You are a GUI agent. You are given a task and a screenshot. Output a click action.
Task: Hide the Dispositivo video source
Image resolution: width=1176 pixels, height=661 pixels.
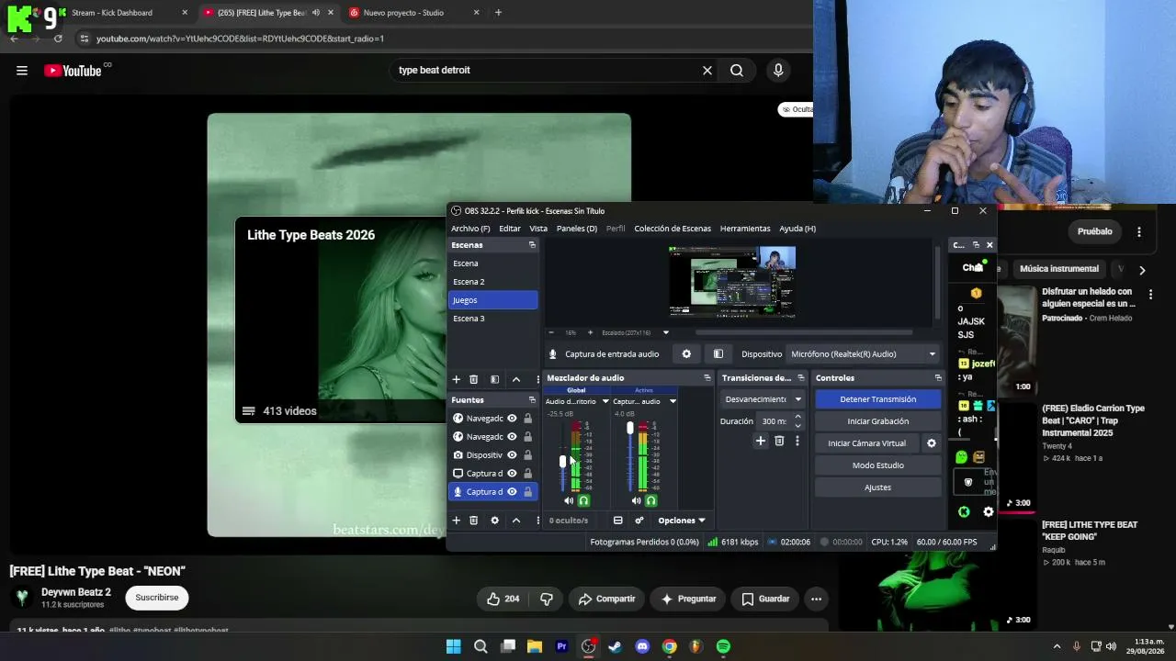tap(512, 455)
